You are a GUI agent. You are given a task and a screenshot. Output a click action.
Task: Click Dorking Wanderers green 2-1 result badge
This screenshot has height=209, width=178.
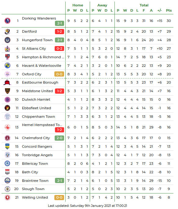coord(60,23)
